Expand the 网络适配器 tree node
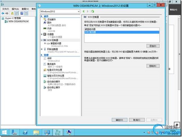 tap(42, 49)
